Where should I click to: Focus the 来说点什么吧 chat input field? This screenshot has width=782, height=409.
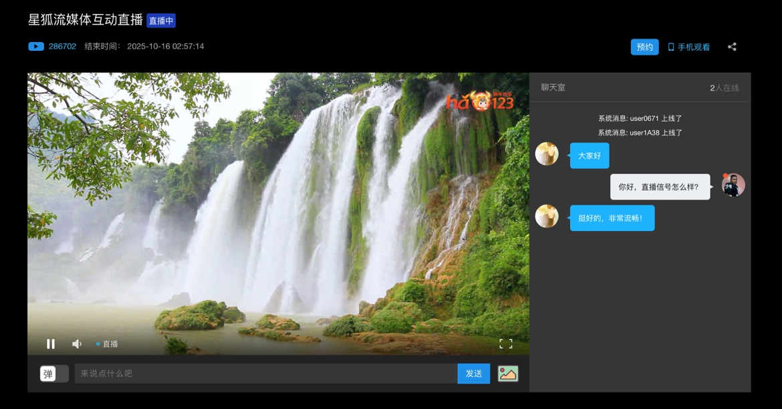point(265,374)
